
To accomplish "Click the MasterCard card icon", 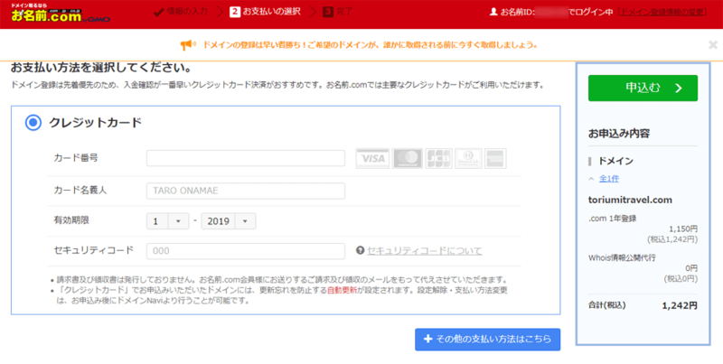I will coord(408,158).
